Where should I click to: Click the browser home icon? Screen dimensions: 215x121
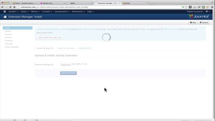[14, 7]
